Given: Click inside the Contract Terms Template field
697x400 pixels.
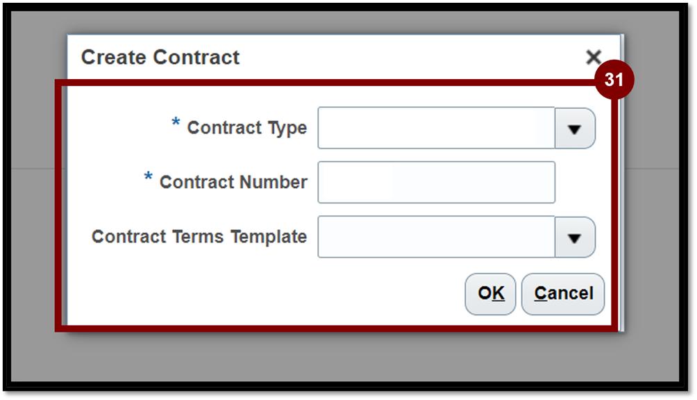Looking at the screenshot, I should (436, 237).
